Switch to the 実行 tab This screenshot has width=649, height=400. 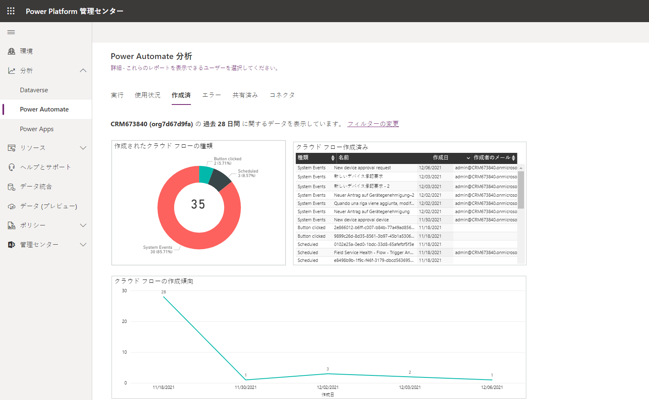[117, 95]
